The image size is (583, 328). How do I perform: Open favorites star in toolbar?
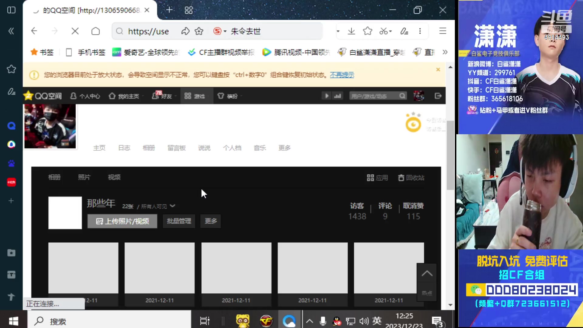[367, 31]
